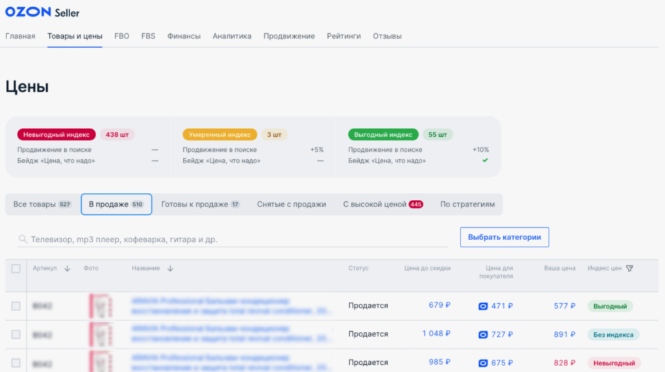Open the Рейтинги menu item

click(344, 36)
